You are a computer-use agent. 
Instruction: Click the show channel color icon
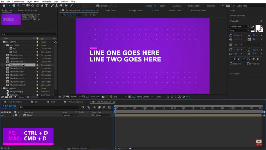(x=111, y=97)
